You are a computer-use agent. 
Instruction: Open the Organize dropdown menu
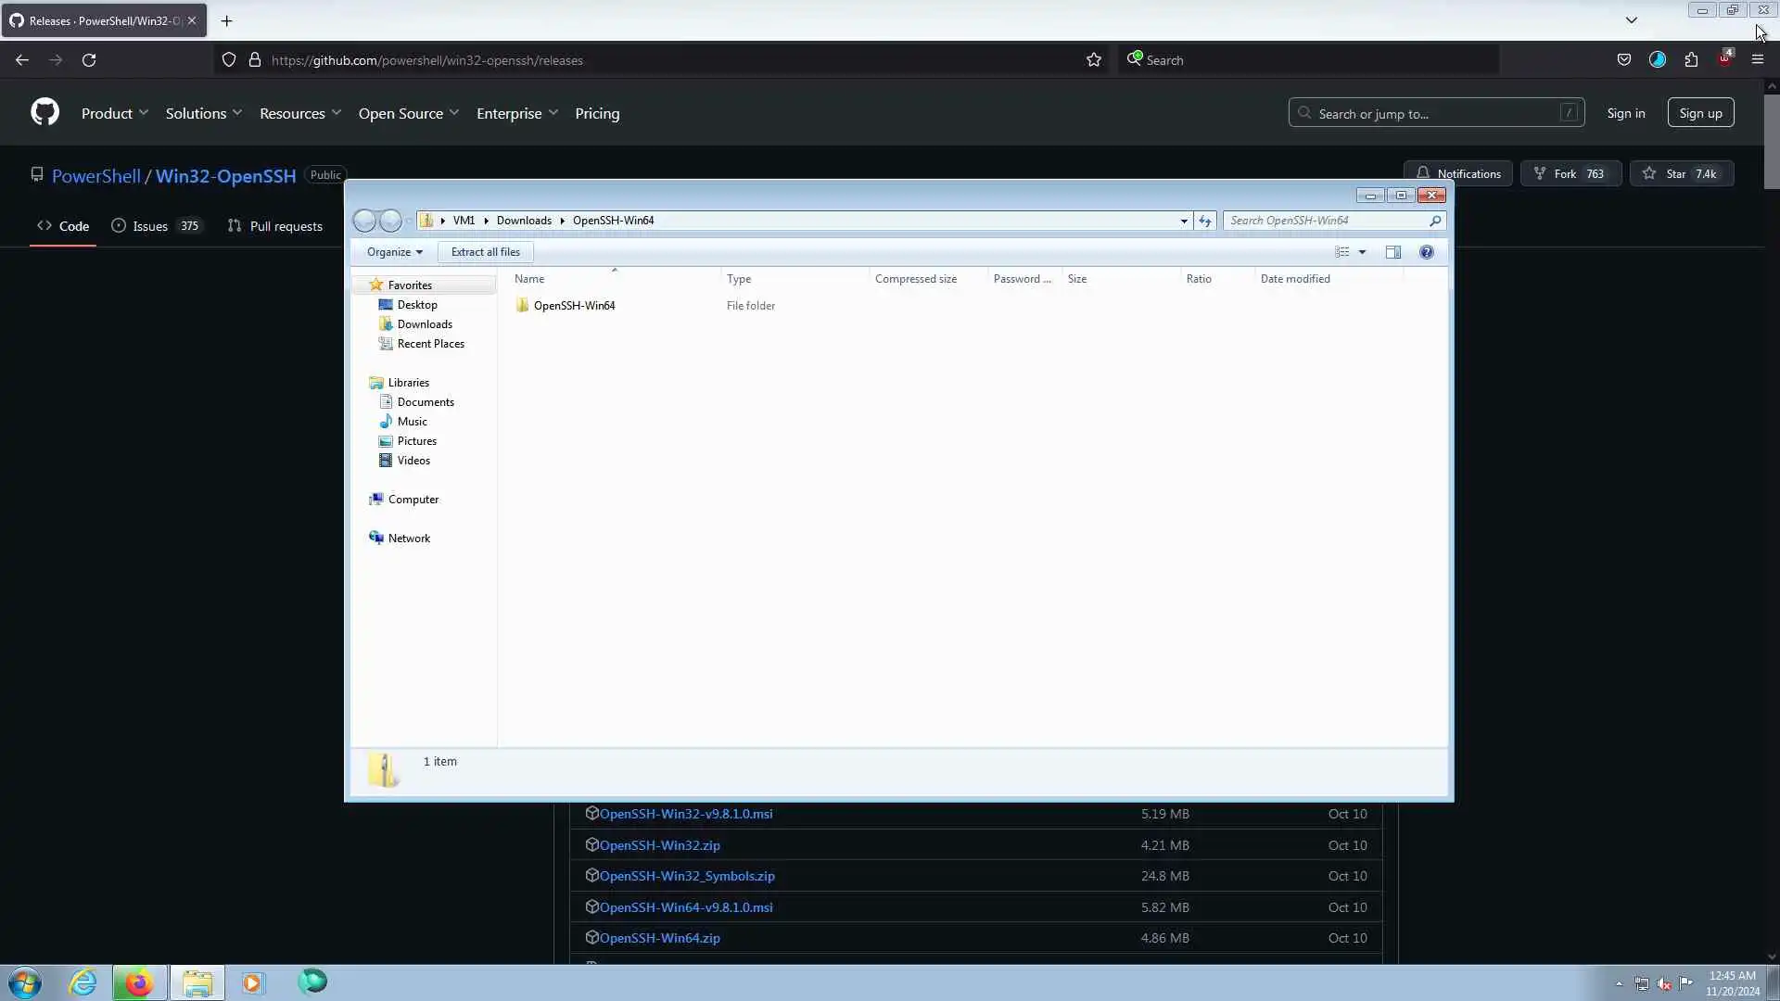click(x=394, y=252)
